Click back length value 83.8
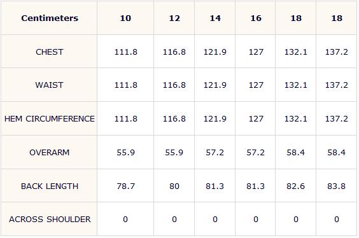The width and height of the screenshot is (359, 238). pyautogui.click(x=336, y=186)
